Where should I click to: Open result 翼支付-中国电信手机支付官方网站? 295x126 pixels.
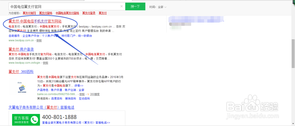click(35, 21)
